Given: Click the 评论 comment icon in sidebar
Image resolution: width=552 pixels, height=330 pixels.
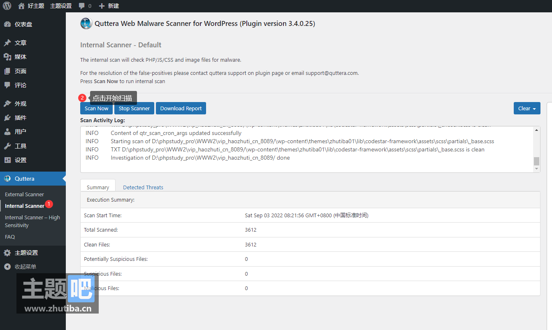Looking at the screenshot, I should (x=7, y=85).
